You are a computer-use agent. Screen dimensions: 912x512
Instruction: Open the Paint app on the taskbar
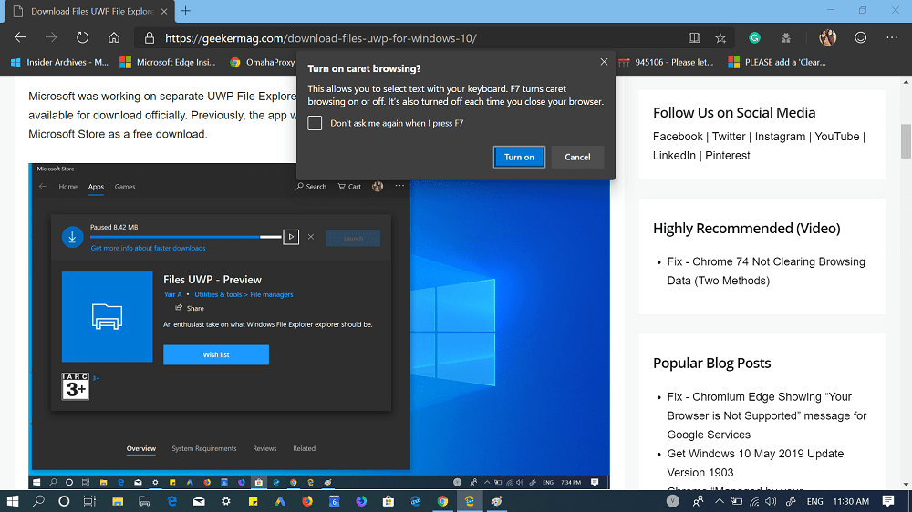click(x=497, y=501)
